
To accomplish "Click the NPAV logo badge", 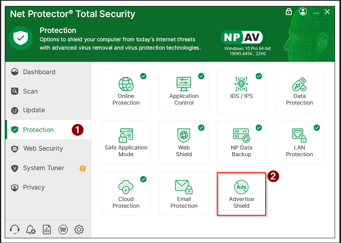I will click(242, 37).
